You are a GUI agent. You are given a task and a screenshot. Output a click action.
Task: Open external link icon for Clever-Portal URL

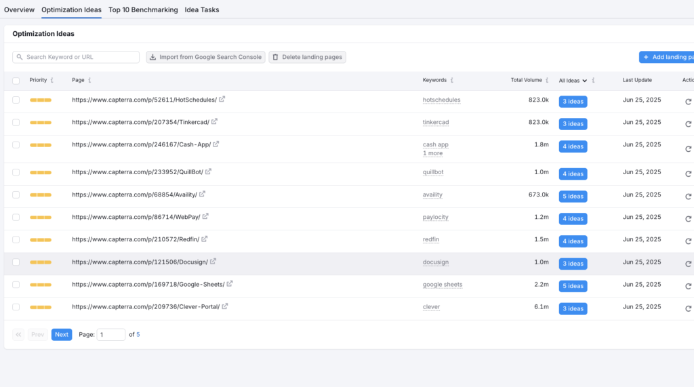point(225,306)
